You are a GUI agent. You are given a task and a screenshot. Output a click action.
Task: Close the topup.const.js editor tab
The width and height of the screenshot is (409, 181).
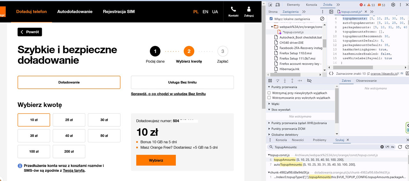(366, 12)
